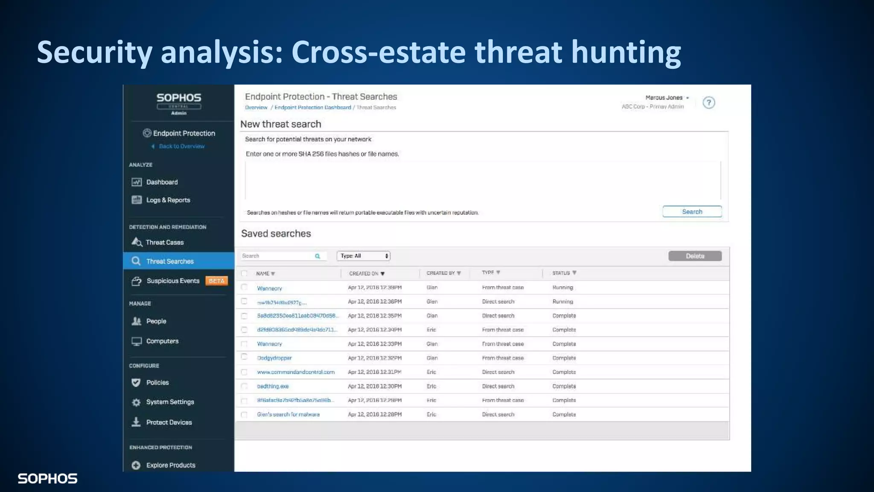874x492 pixels.
Task: Open the Marcus Jones account dropdown
Action: 667,98
